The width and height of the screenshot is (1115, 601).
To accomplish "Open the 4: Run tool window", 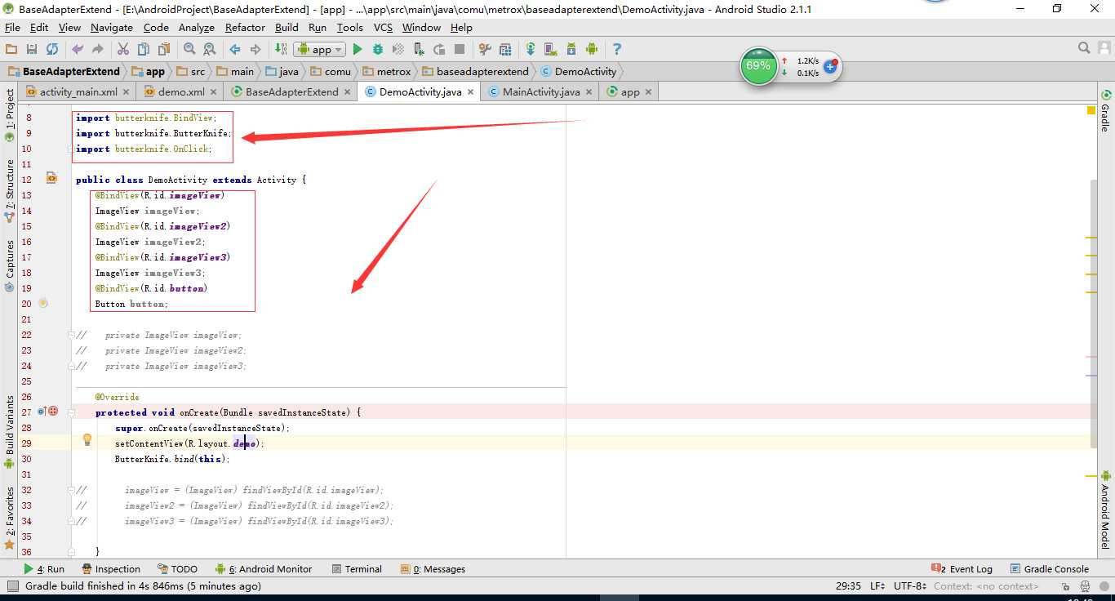I will coord(44,569).
